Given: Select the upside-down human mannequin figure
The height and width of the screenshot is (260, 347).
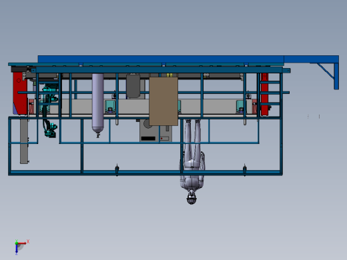Looking at the screenshot, I should pyautogui.click(x=192, y=161).
